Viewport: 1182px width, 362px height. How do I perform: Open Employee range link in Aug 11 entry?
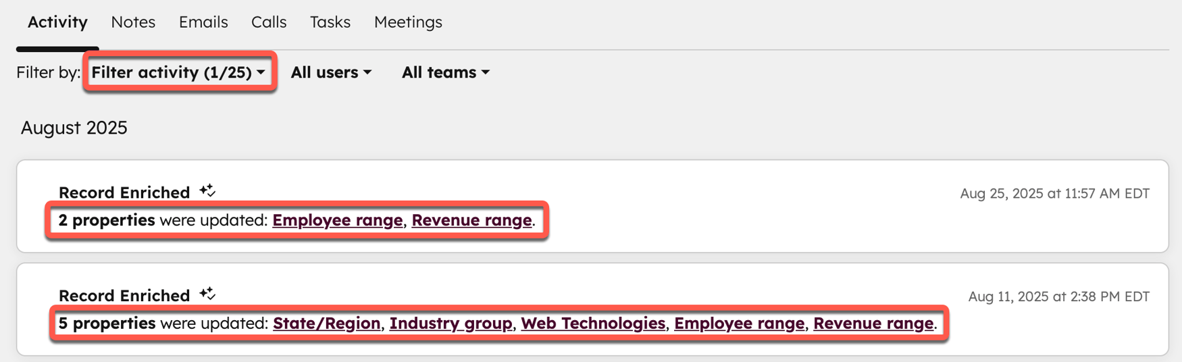(x=739, y=324)
